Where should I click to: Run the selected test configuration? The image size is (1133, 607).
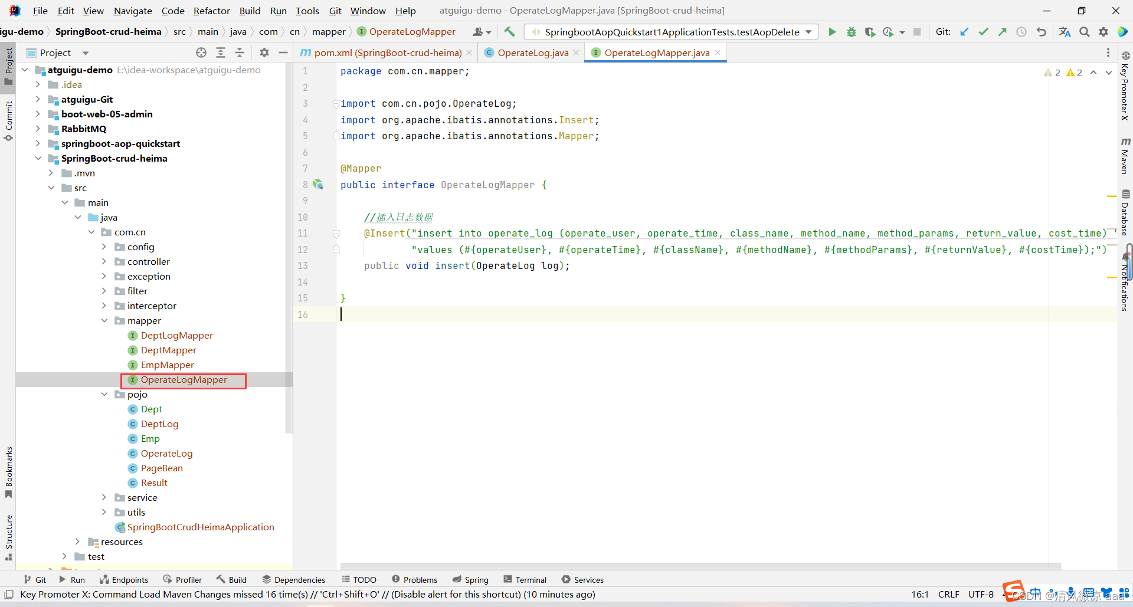click(832, 32)
